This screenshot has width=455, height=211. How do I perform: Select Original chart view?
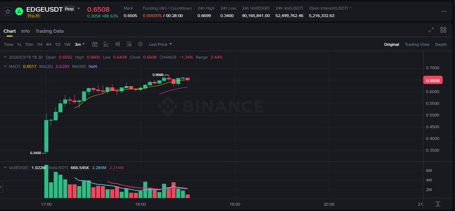(391, 44)
